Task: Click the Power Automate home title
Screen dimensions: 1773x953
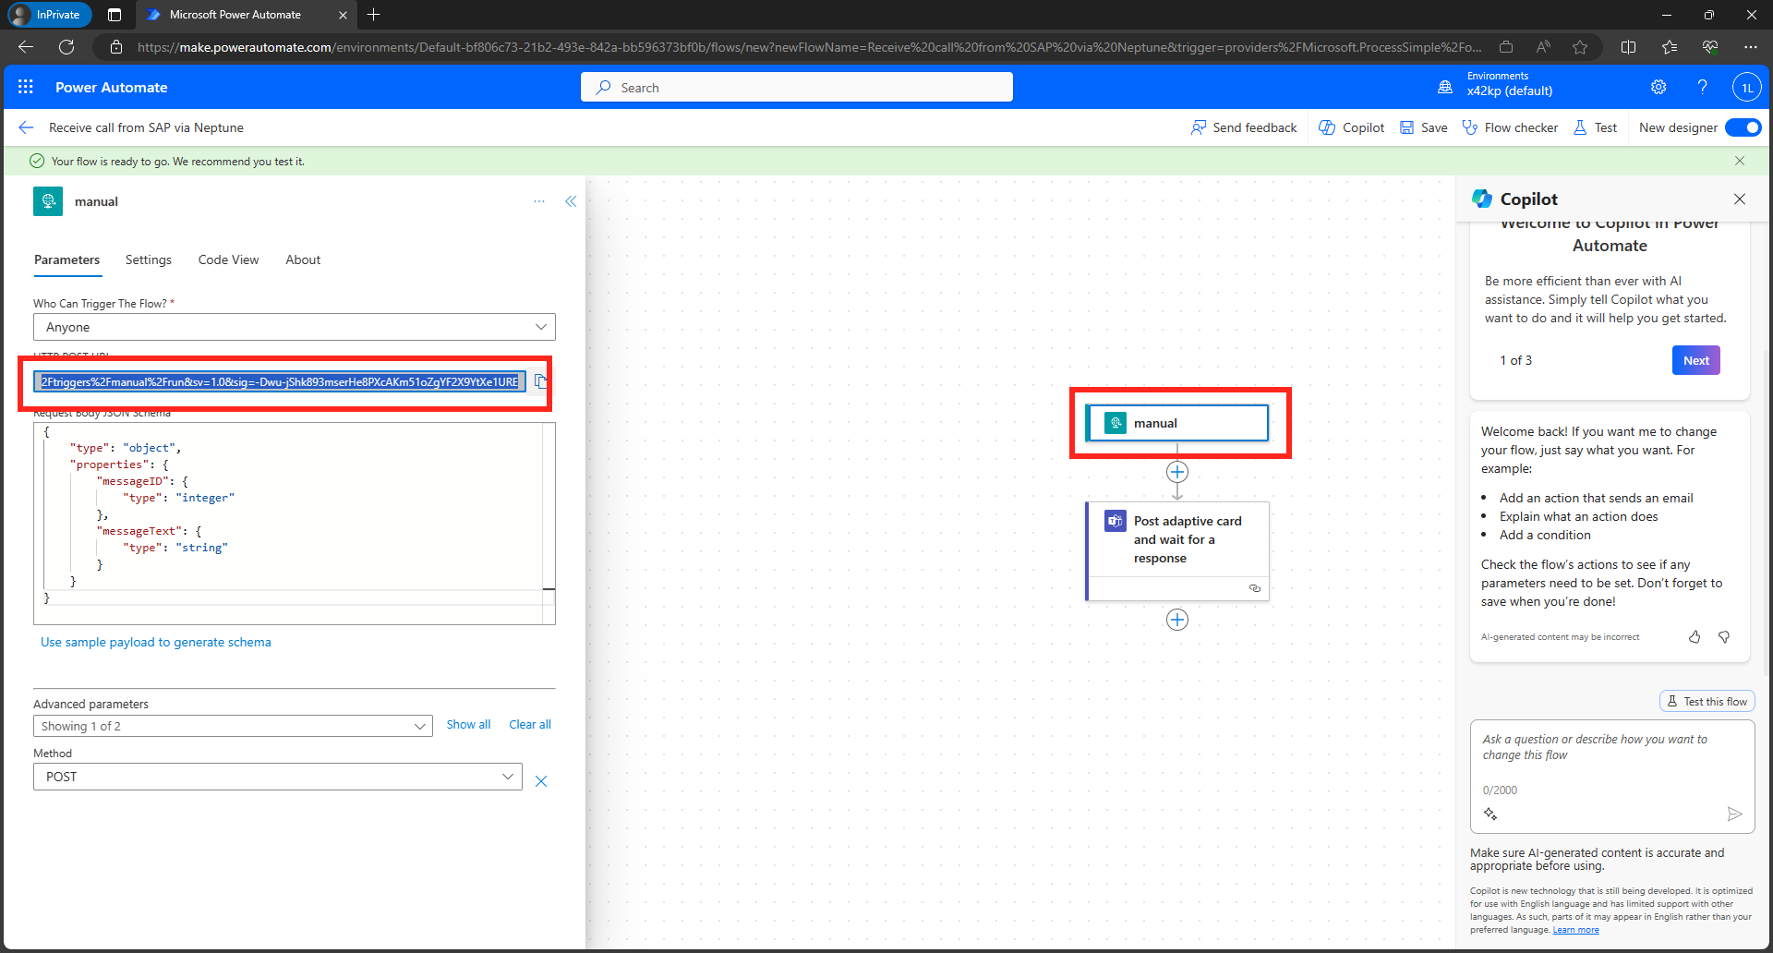Action: click(x=112, y=87)
